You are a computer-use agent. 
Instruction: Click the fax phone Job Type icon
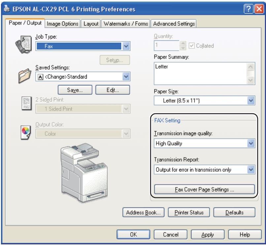click(23, 45)
